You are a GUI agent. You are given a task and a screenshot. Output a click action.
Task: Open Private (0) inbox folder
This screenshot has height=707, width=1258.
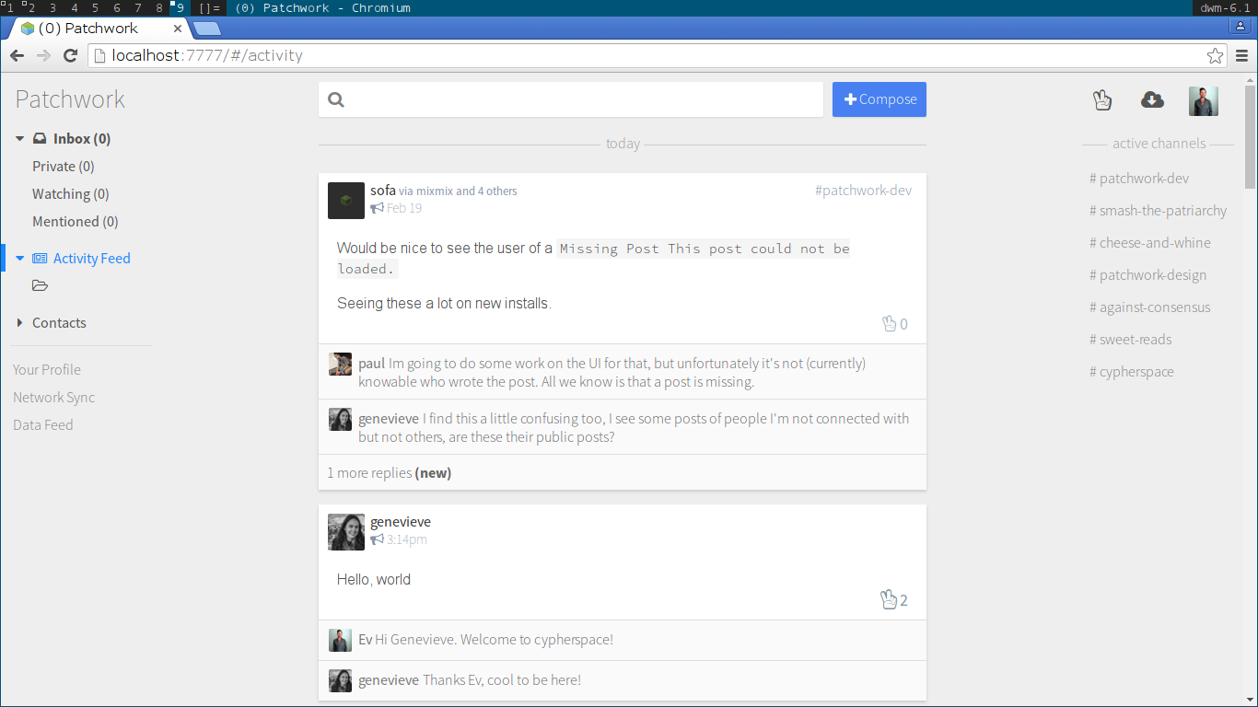pyautogui.click(x=64, y=167)
